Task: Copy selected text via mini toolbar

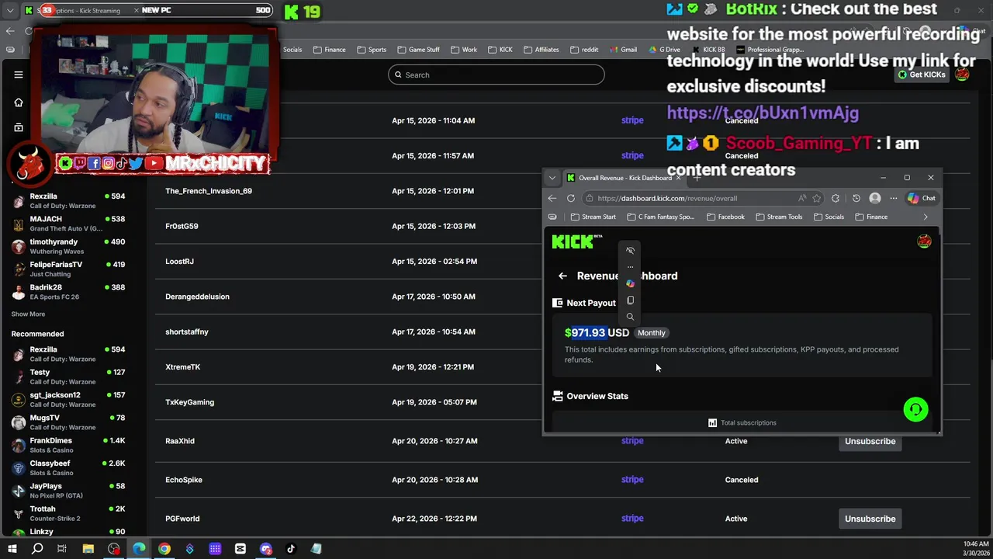Action: pos(630,300)
